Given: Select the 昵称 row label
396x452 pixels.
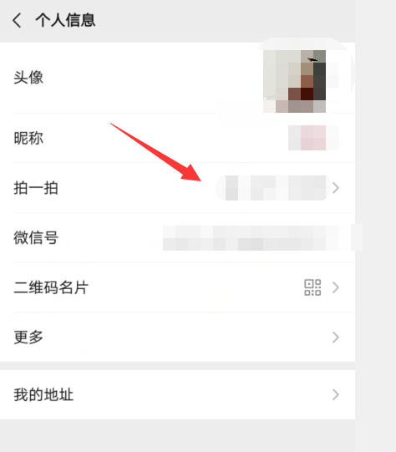Looking at the screenshot, I should coord(28,138).
